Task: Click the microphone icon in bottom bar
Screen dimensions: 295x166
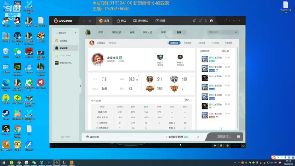Action: pos(228,146)
